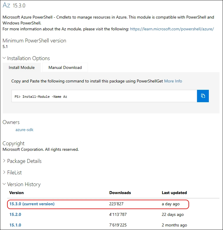The image size is (223, 230).
Task: Click the Minimum PowerShell version heading
Action: 34,41
